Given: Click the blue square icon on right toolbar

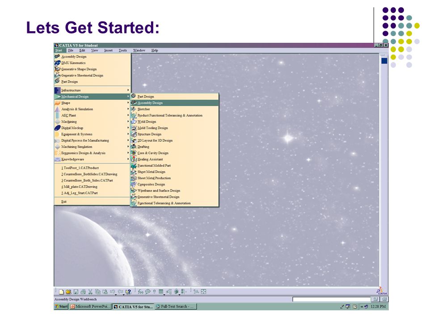Looking at the screenshot, I should 384,61.
